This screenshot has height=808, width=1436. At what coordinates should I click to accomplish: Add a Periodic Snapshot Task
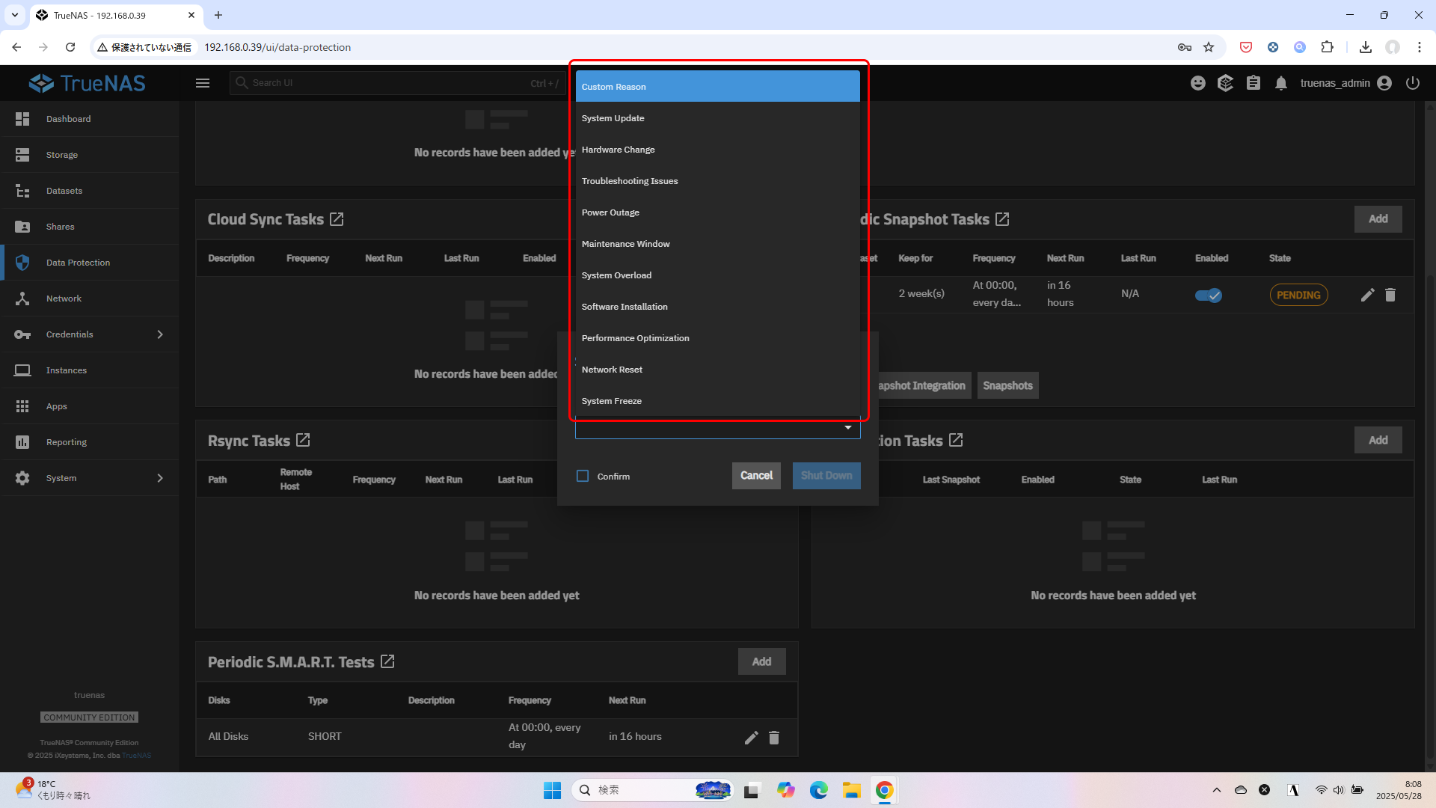pyautogui.click(x=1378, y=219)
